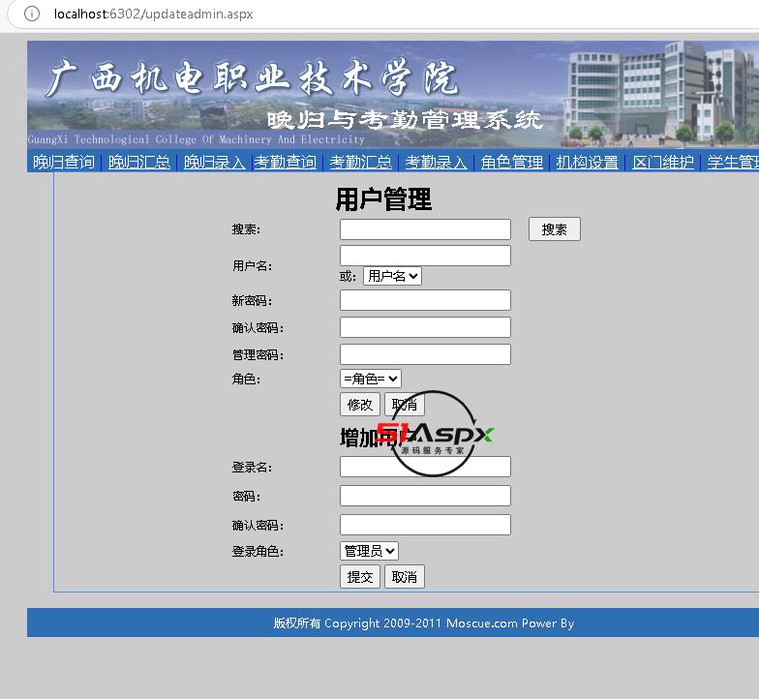Expand the 用户名 dropdown
The image size is (759, 699).
click(392, 276)
